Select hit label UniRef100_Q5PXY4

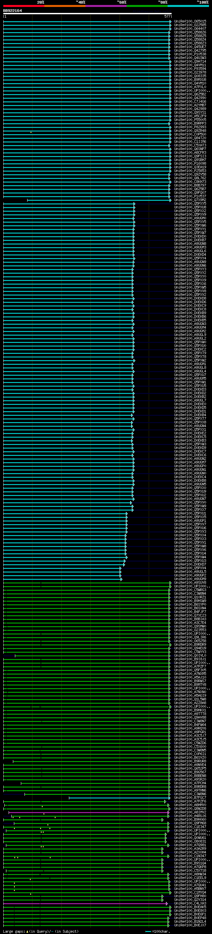[x=190, y=258]
